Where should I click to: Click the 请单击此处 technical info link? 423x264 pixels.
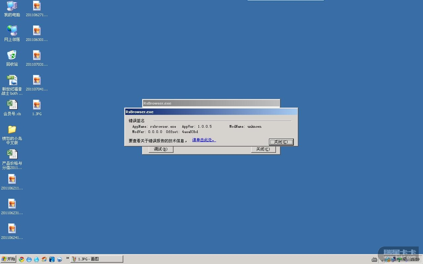[x=204, y=140]
